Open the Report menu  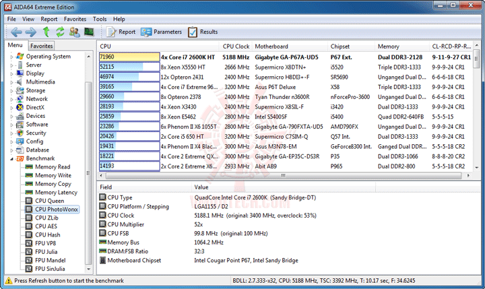49,19
